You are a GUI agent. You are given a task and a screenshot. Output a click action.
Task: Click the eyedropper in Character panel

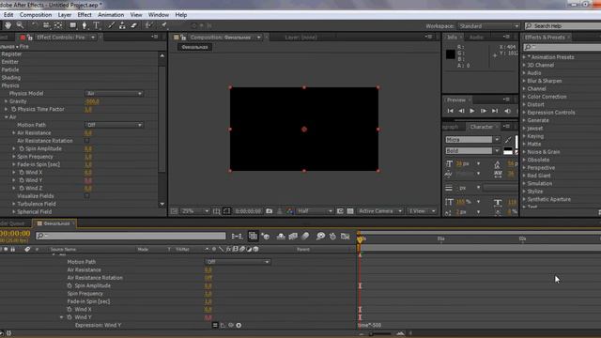pos(508,140)
